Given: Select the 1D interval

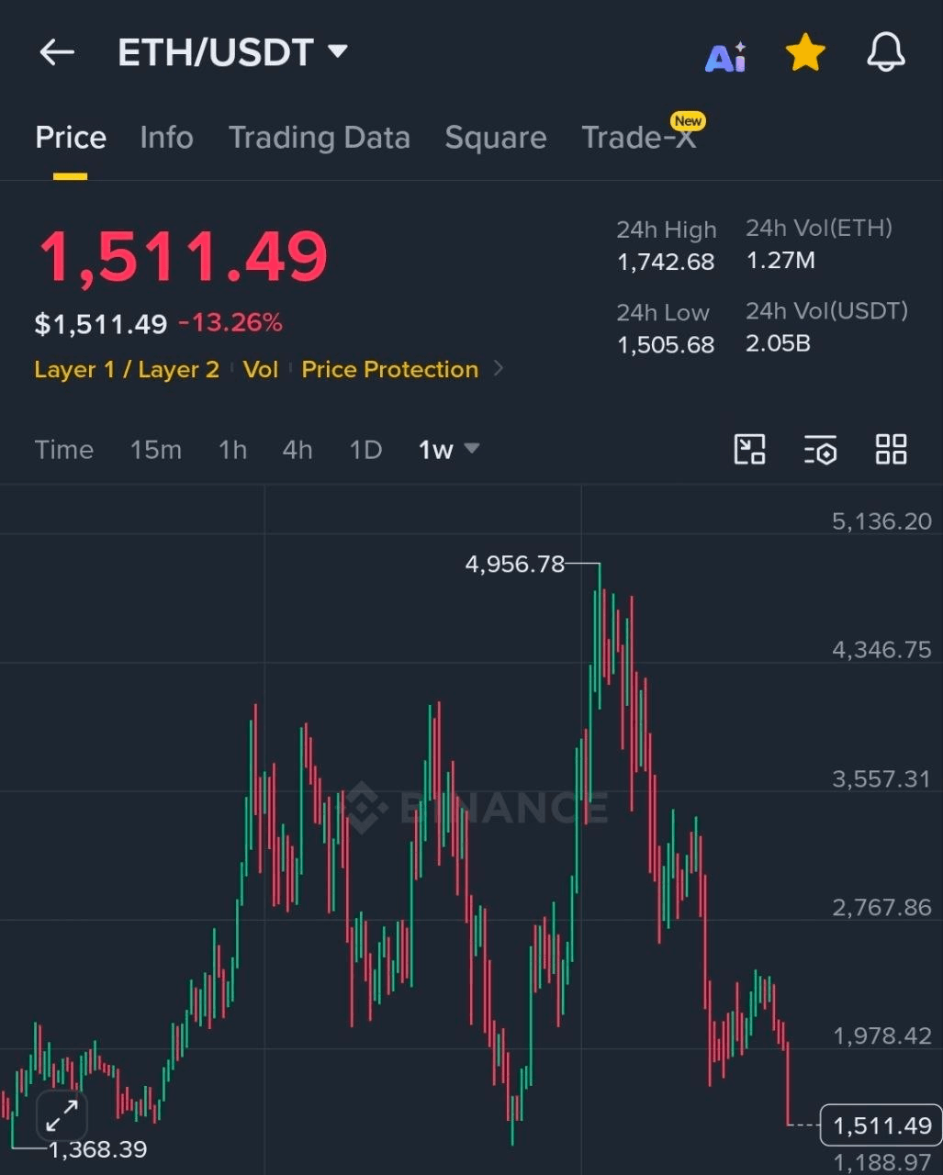Looking at the screenshot, I should (365, 450).
